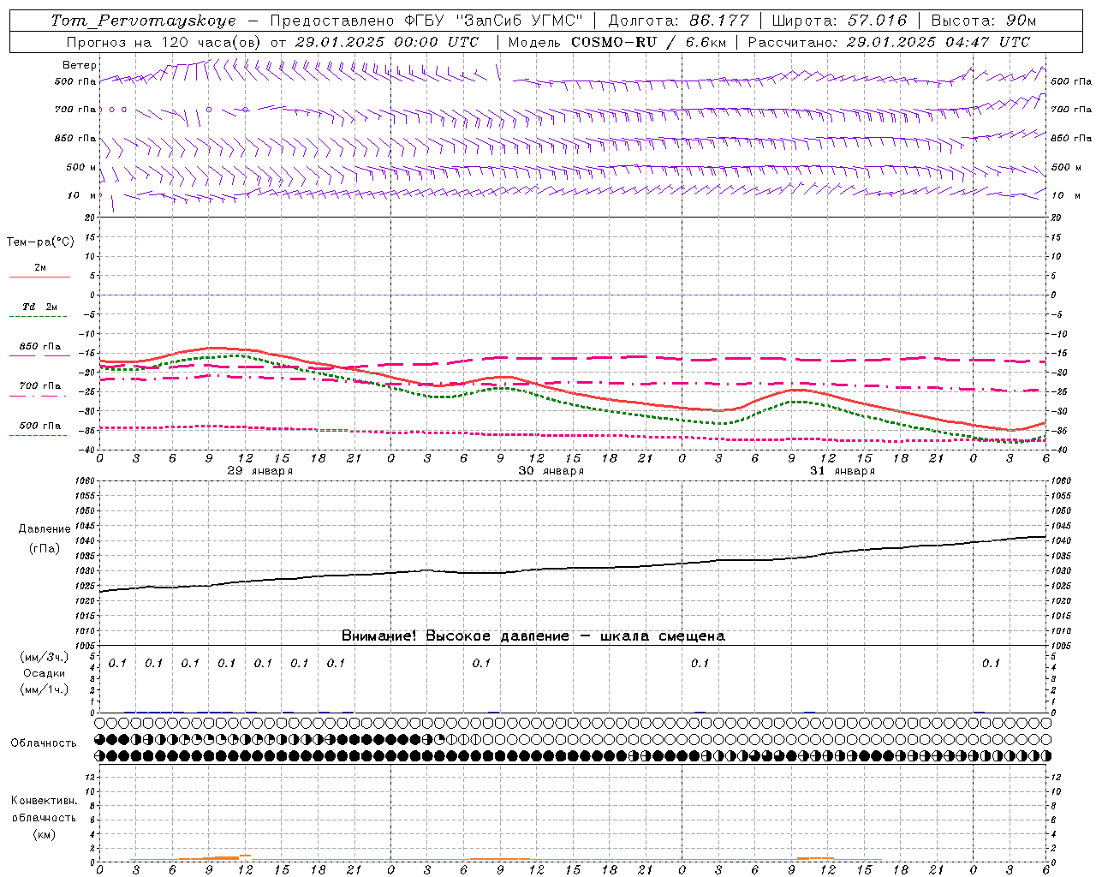Image resolution: width=1096 pixels, height=877 pixels.
Task: Click the date label '30 января'
Action: point(551,471)
